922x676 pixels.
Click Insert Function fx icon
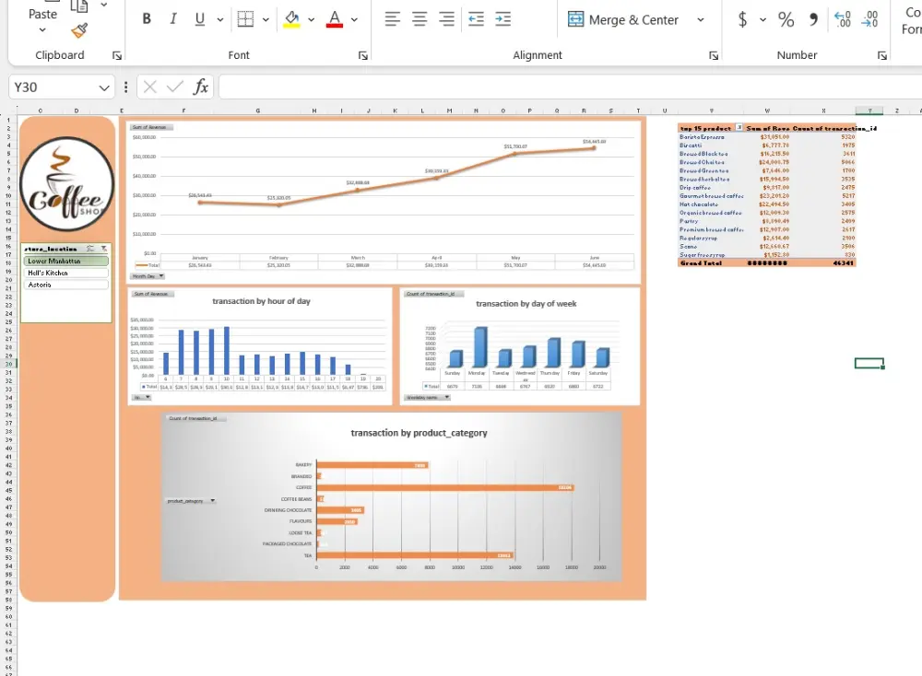click(x=201, y=87)
